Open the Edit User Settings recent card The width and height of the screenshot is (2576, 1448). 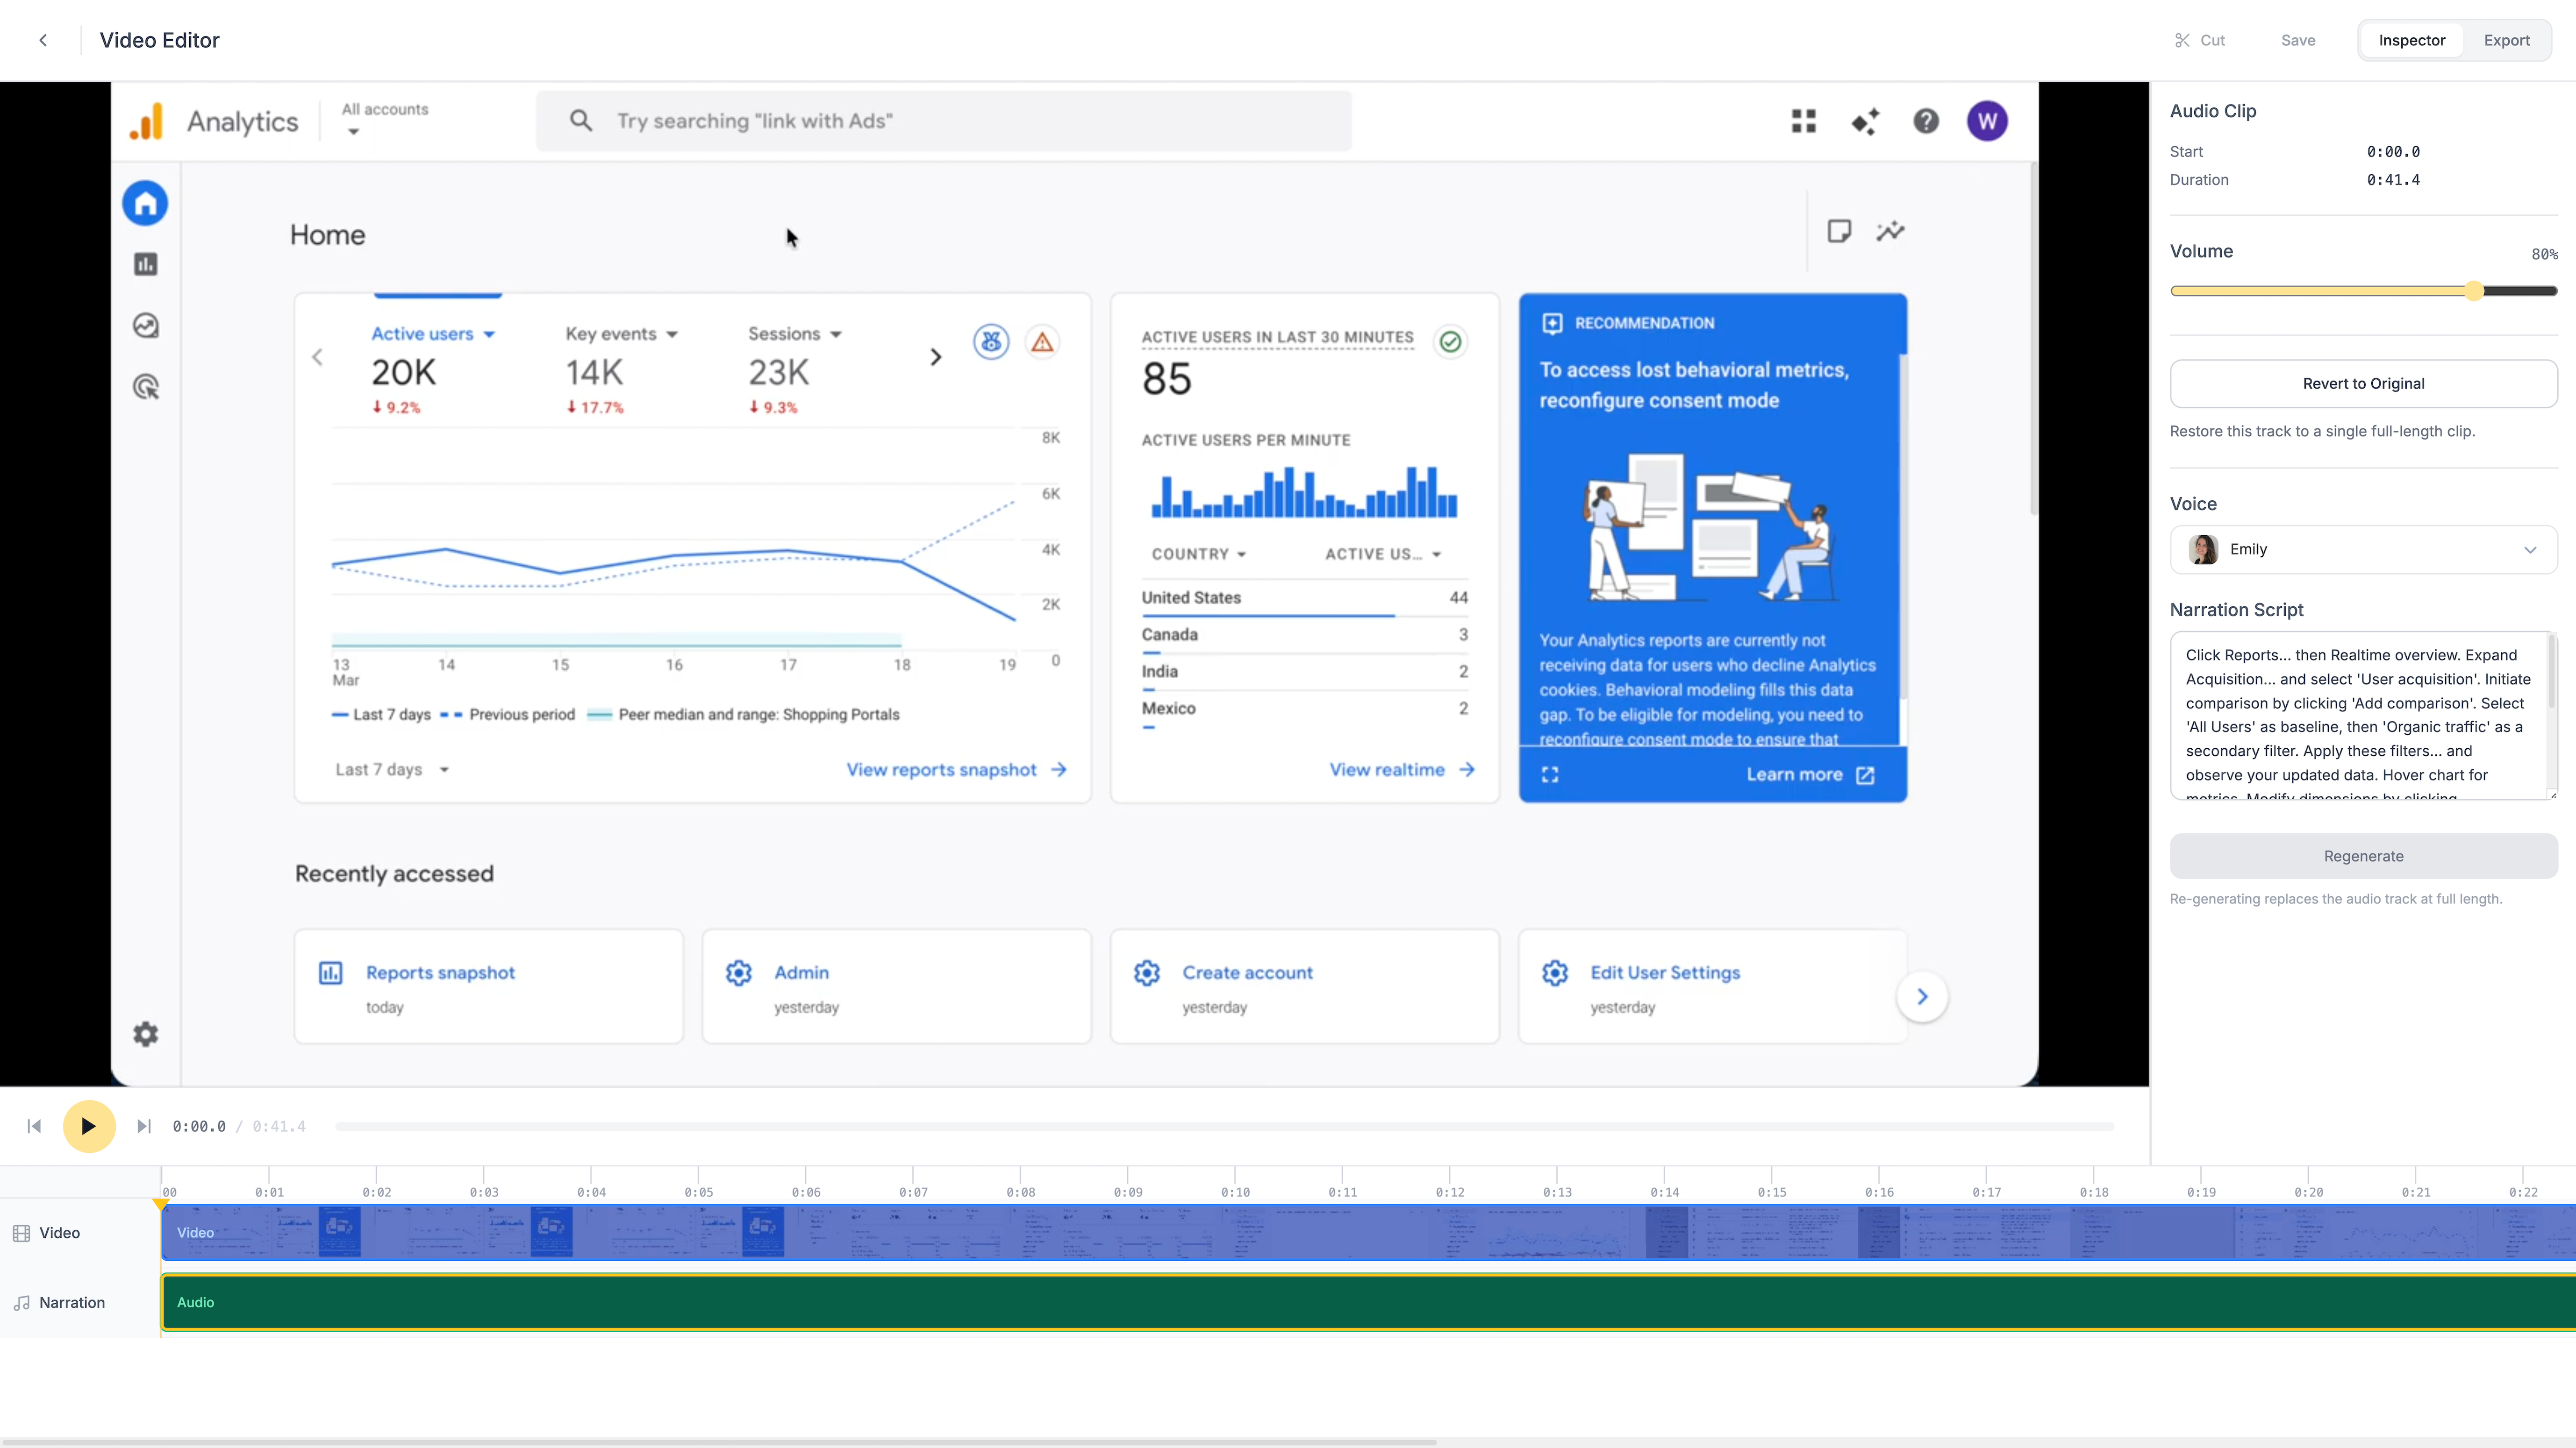click(x=1712, y=987)
